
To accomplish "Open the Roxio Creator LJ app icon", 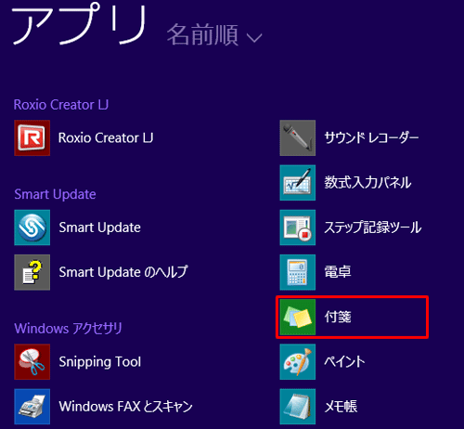I will click(32, 137).
